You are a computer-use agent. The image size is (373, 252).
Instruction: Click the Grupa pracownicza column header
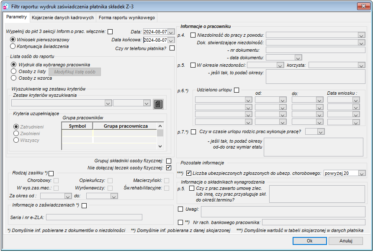pos(125,126)
